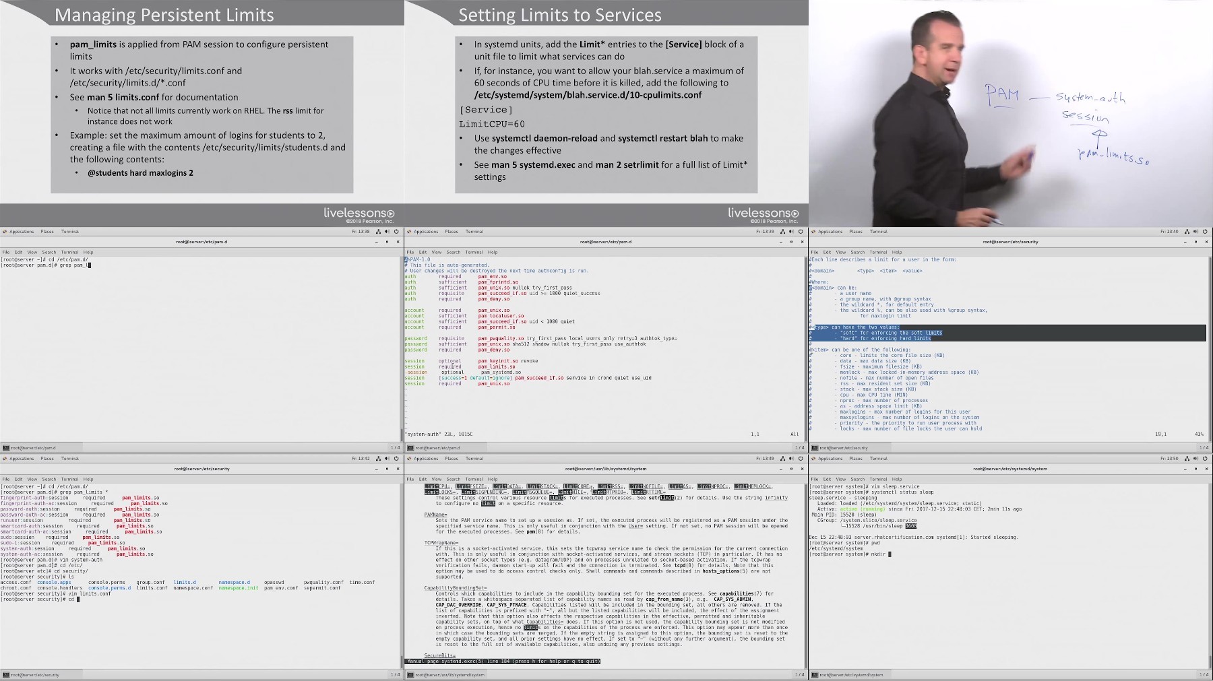Open top-bar Terminal app menu on Fri 13:40 desktop
Image resolution: width=1213 pixels, height=681 pixels.
pos(879,232)
